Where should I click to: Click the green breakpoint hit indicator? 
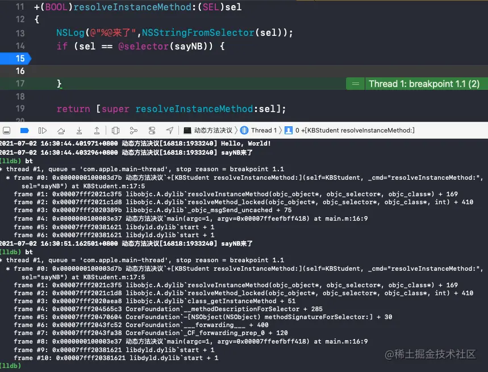click(355, 83)
